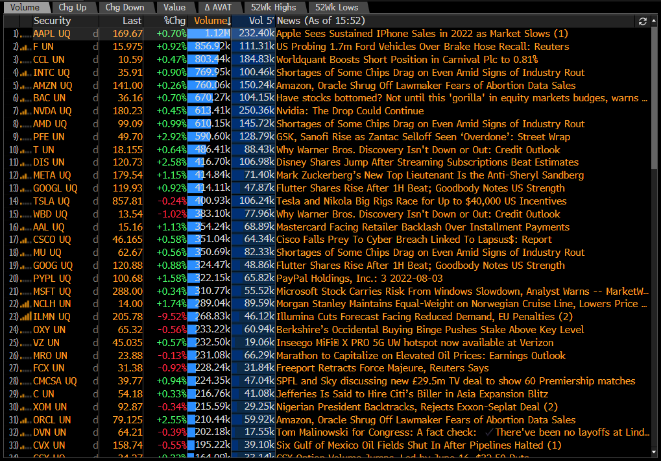Open the Ford brake hose recall headline
This screenshot has width=661, height=461.
click(x=422, y=47)
